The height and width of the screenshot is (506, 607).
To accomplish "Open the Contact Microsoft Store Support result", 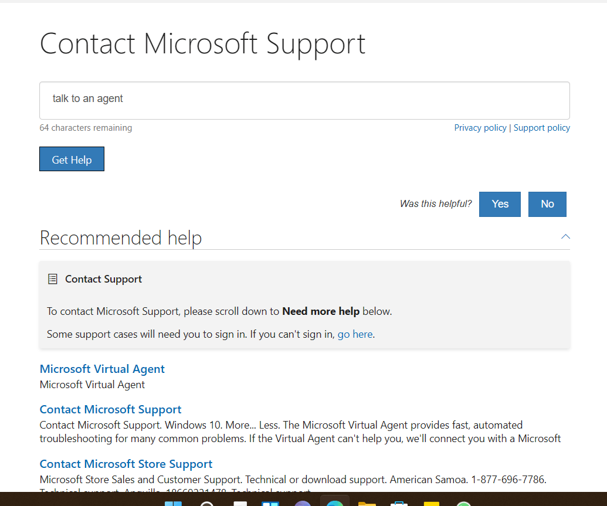I will (x=126, y=464).
